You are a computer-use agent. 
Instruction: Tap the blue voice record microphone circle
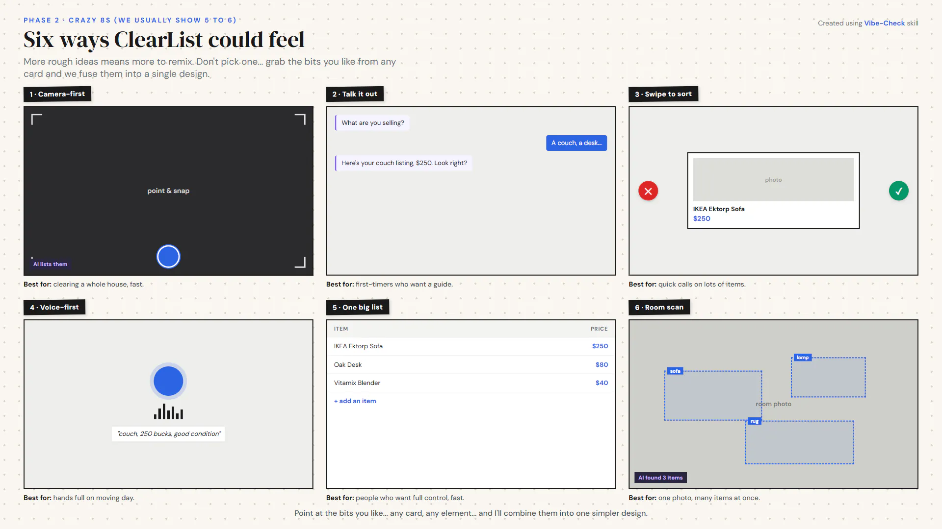(168, 381)
